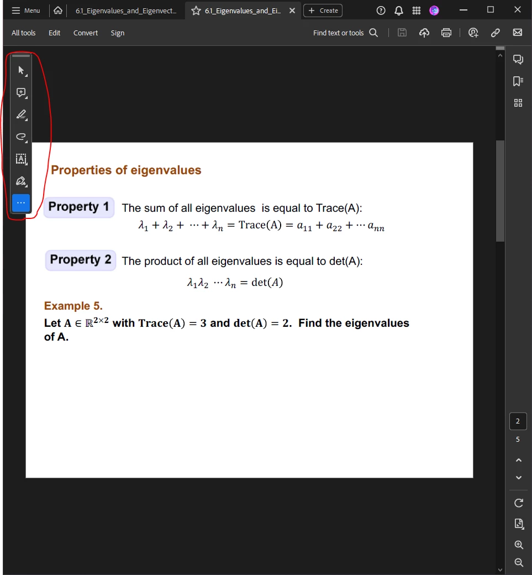
Task: Open the Adobe apps grid
Action: (x=416, y=11)
